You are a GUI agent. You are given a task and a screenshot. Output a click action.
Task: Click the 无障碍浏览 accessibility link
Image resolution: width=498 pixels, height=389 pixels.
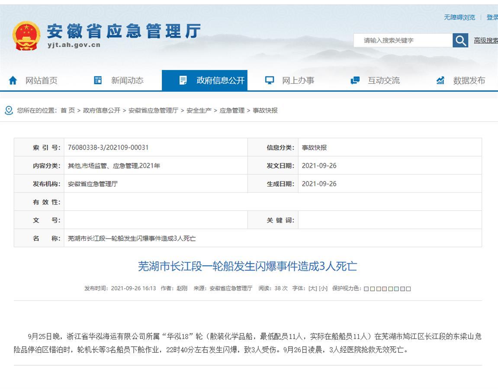coord(459,17)
